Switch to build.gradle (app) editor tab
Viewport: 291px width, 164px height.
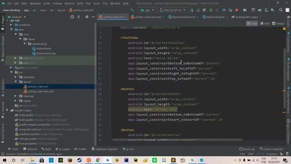click(246, 17)
